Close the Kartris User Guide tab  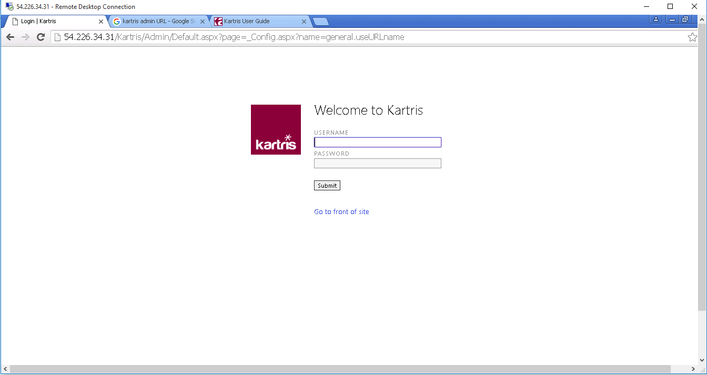(x=304, y=22)
